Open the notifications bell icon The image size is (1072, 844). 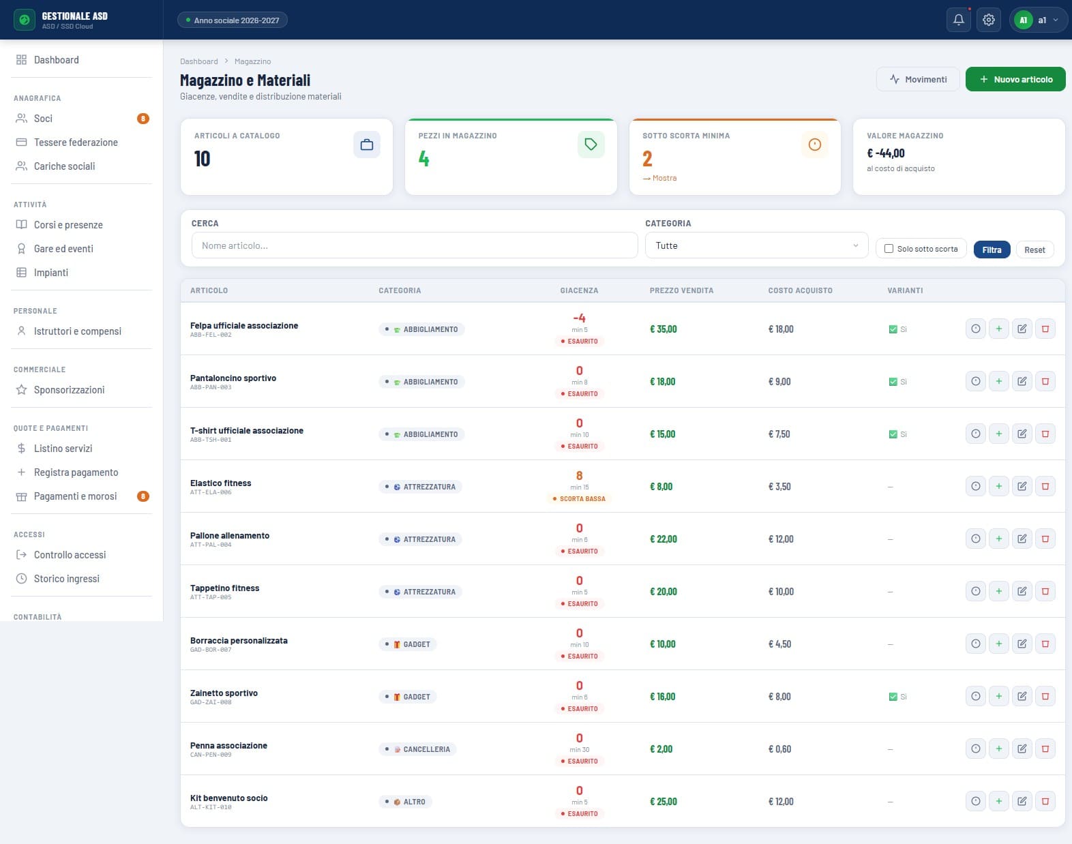click(x=958, y=20)
